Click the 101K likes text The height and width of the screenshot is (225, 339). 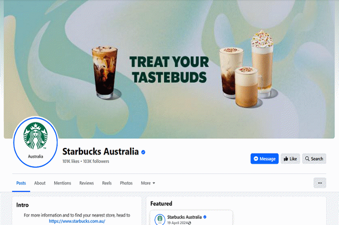tap(71, 161)
